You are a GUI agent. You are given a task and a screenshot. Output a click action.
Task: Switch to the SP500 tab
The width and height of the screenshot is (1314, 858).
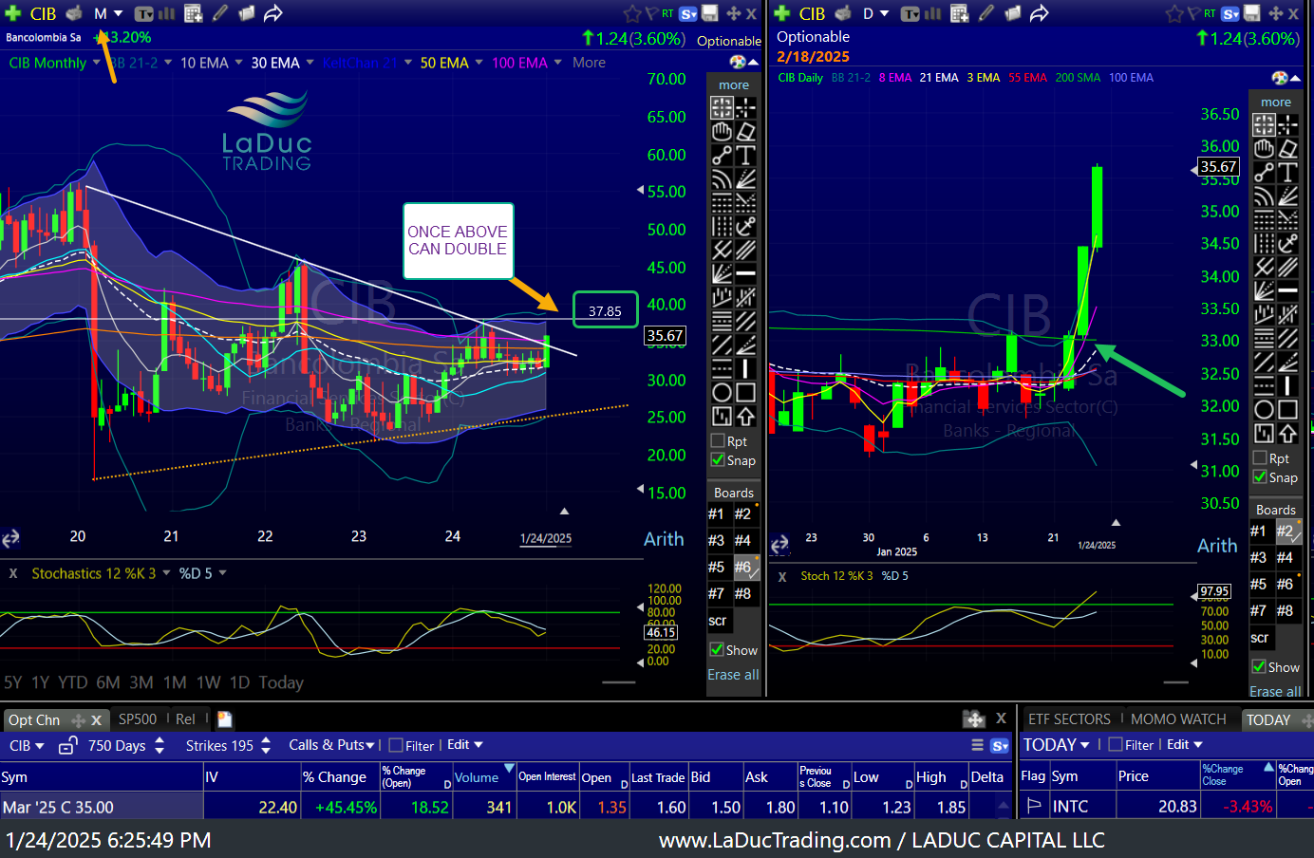tap(138, 719)
